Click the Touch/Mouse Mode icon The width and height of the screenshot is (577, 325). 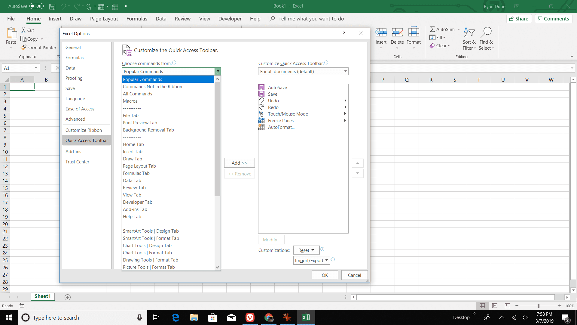click(261, 114)
